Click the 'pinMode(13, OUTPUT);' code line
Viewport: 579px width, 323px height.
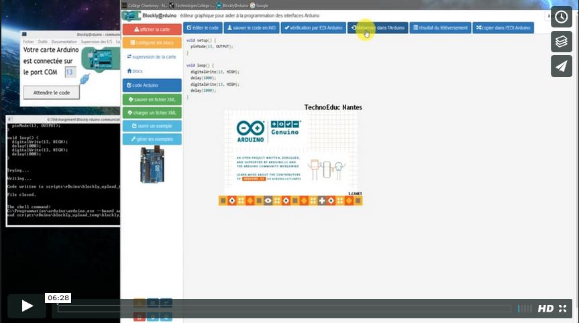pos(212,46)
